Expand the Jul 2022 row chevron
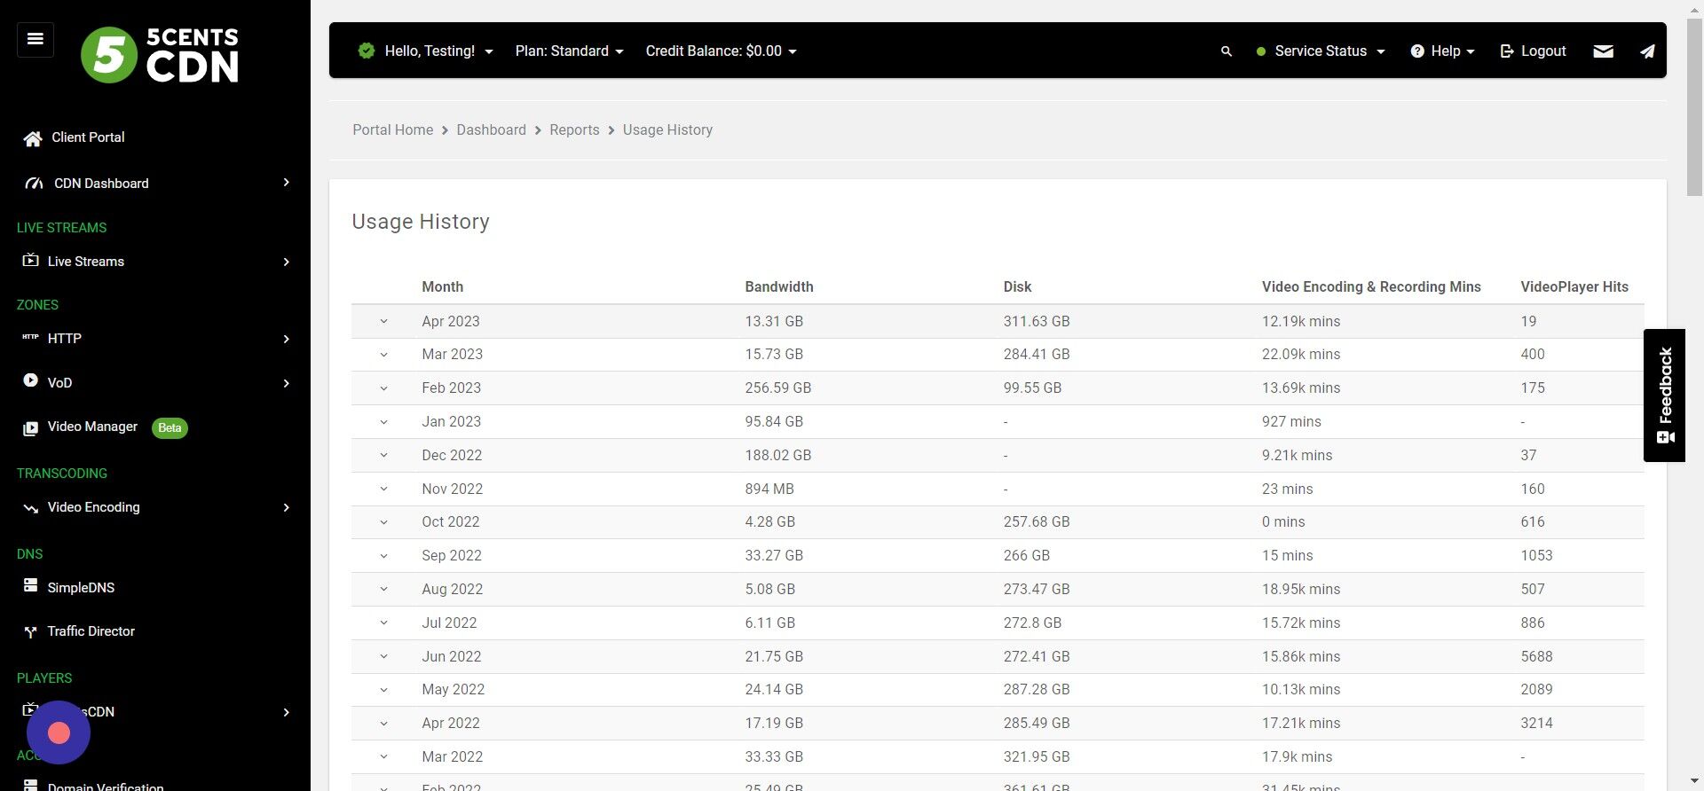This screenshot has height=791, width=1704. (384, 623)
